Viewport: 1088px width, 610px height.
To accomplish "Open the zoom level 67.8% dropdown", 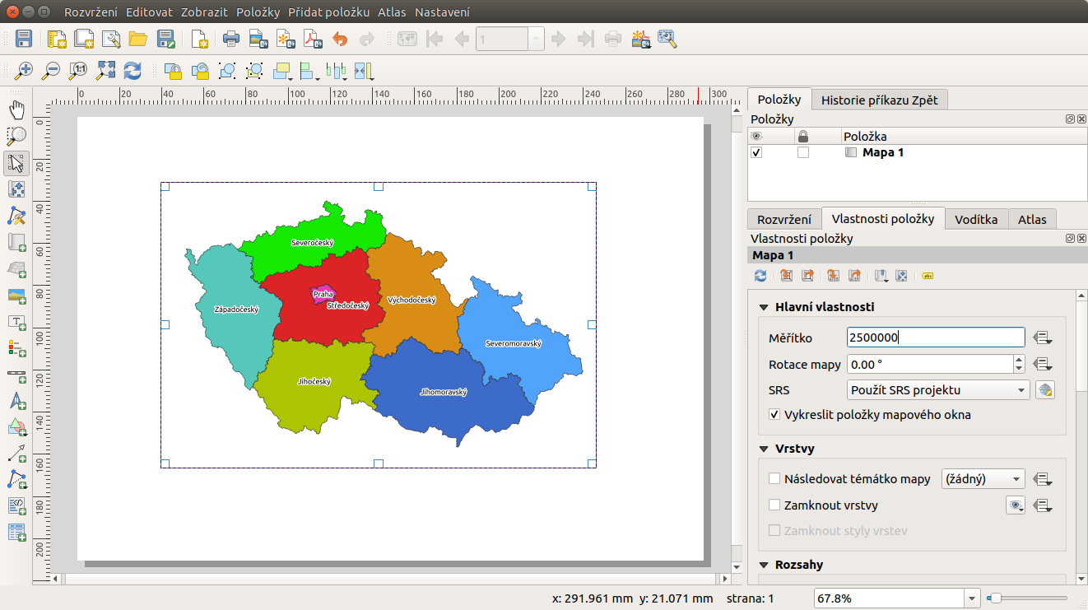I will [x=974, y=598].
